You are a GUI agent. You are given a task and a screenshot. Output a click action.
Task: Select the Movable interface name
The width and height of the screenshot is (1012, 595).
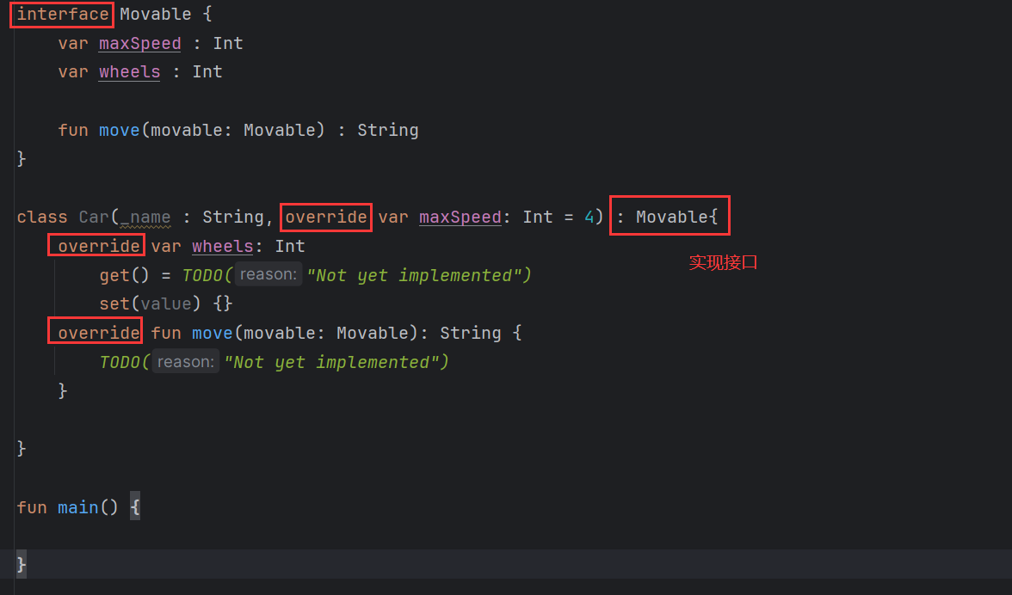click(156, 14)
